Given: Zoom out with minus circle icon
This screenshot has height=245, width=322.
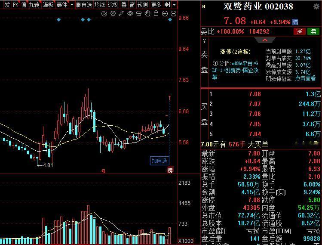Looking at the screenshot, I should pos(174,14).
